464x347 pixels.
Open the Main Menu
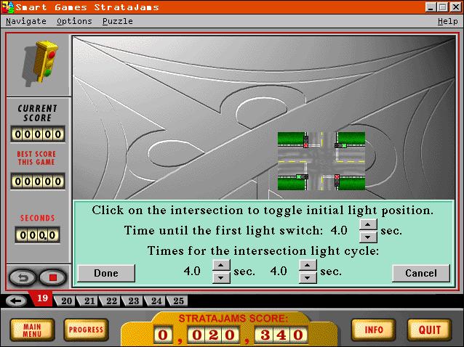[x=32, y=330]
